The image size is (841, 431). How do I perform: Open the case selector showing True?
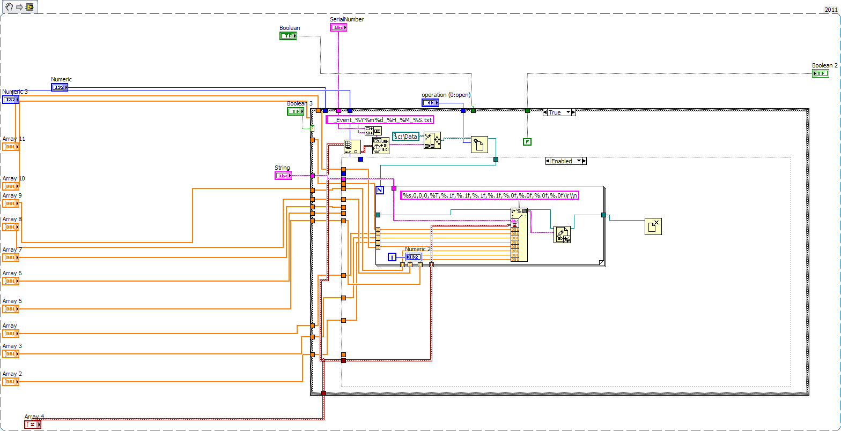[x=559, y=112]
